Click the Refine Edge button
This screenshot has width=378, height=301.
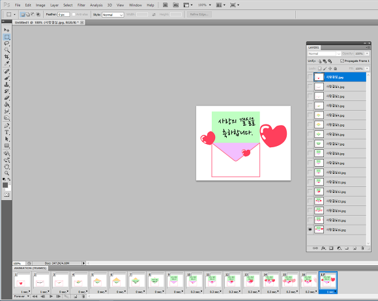(199, 14)
